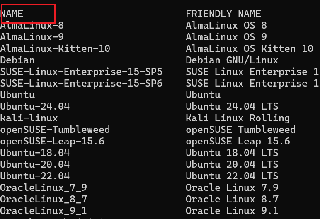320x219 pixels.
Task: Select the OracleLinux_7_9 distribution name
Action: tap(44, 188)
